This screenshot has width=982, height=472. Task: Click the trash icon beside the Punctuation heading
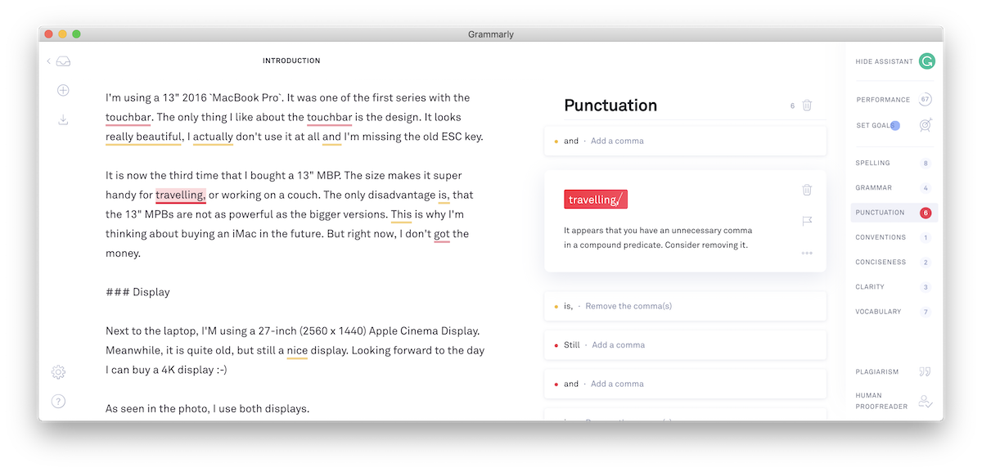click(807, 106)
